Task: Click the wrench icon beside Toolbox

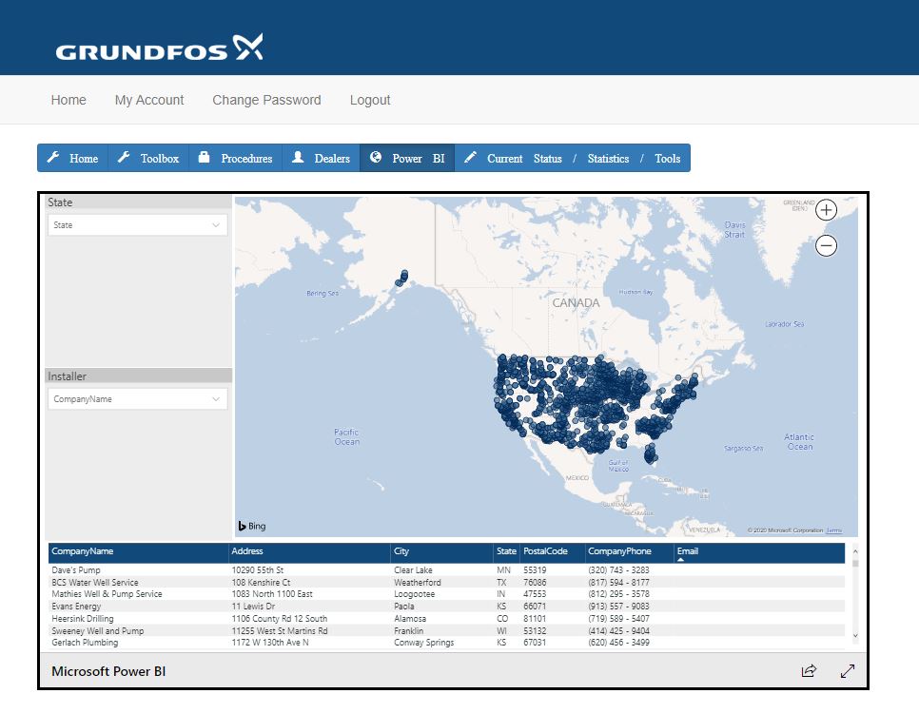Action: (124, 158)
